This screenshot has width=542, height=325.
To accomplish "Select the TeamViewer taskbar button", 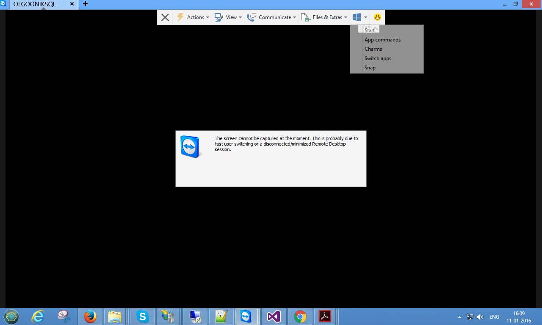I will (247, 317).
